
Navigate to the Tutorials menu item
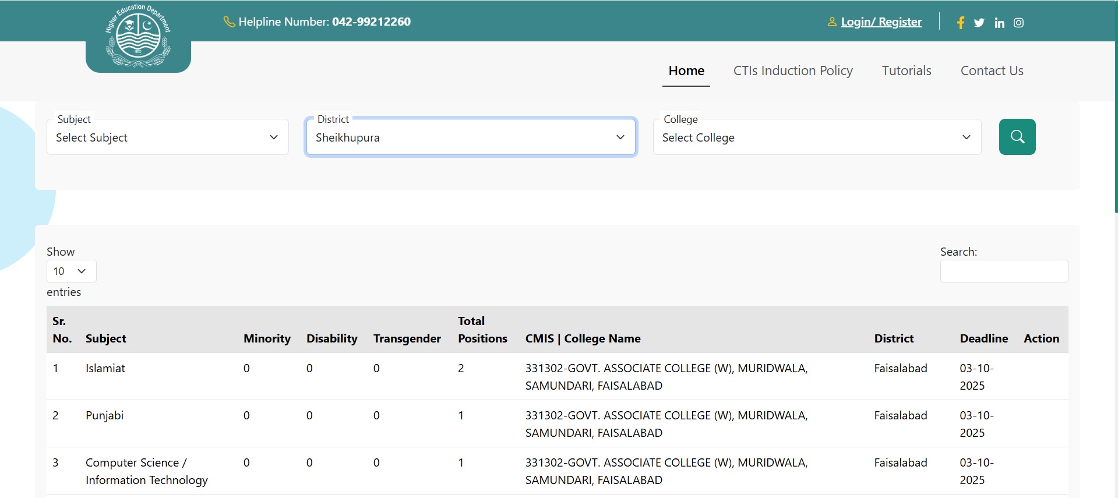point(906,71)
